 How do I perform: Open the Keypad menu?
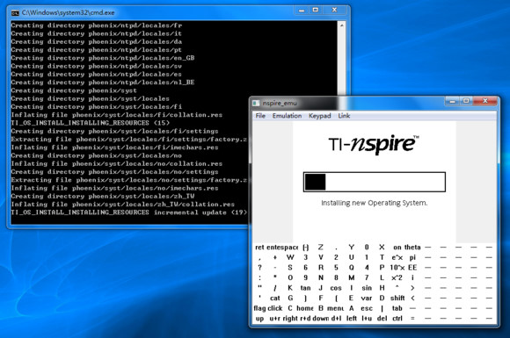pos(320,116)
